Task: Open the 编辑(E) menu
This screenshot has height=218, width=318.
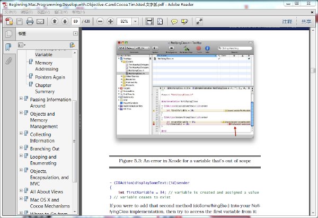Action: pos(27,12)
